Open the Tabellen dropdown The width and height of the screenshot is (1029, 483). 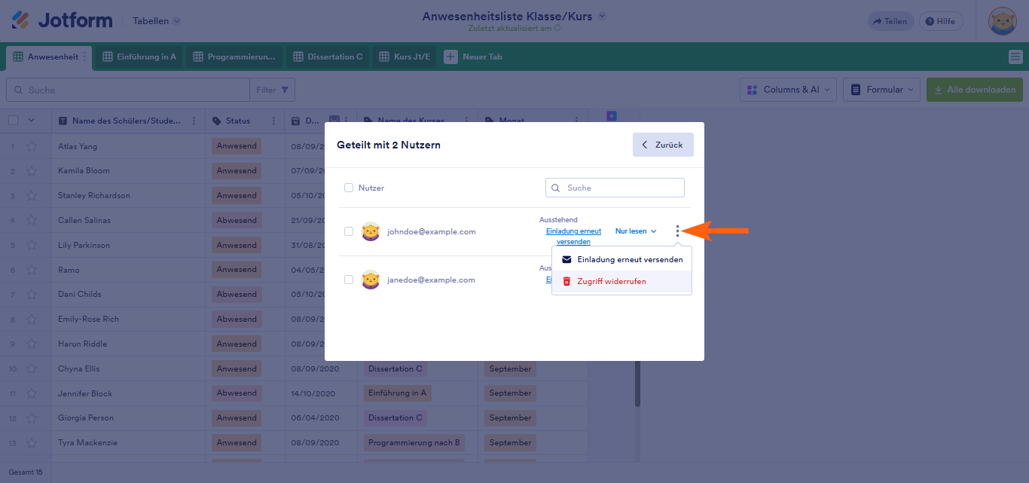pos(156,21)
